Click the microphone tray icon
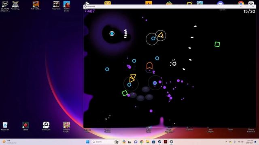Viewport: 259px width, 145px height. 235,142
